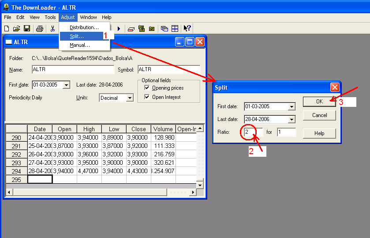
Task: Click the Ratio first value field
Action: [x=253, y=132]
